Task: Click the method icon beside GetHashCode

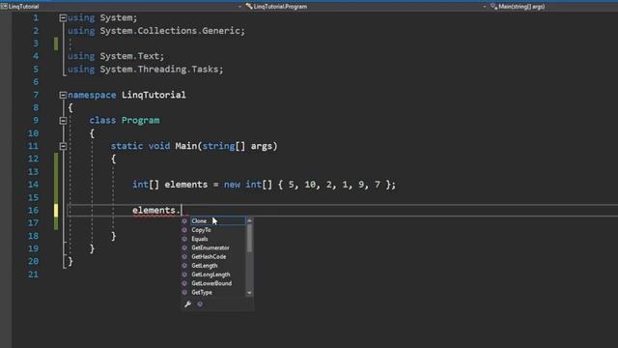Action: (x=184, y=257)
